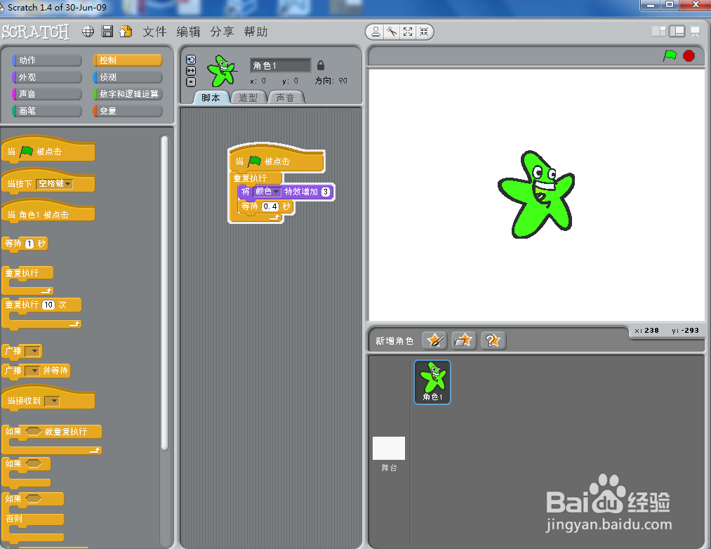This screenshot has height=549, width=711.
Task: Enter presentation mode
Action: 695,32
